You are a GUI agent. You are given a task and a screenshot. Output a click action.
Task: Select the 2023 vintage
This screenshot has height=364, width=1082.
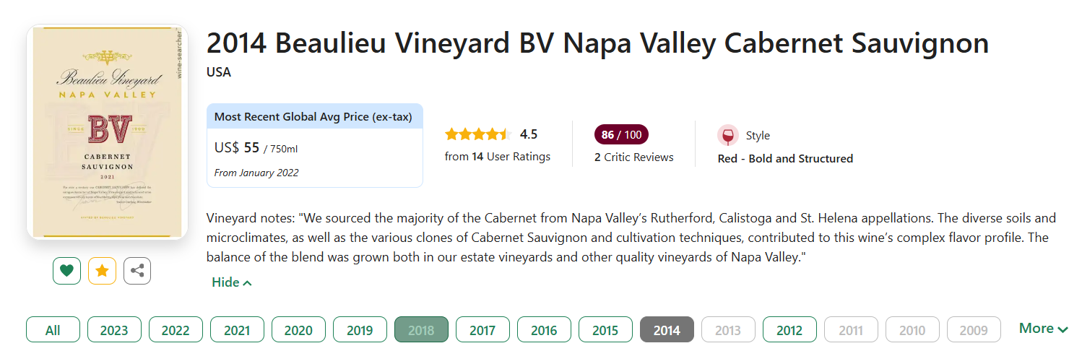(114, 330)
